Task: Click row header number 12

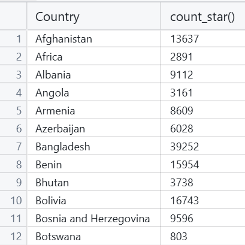Action: 13,236
